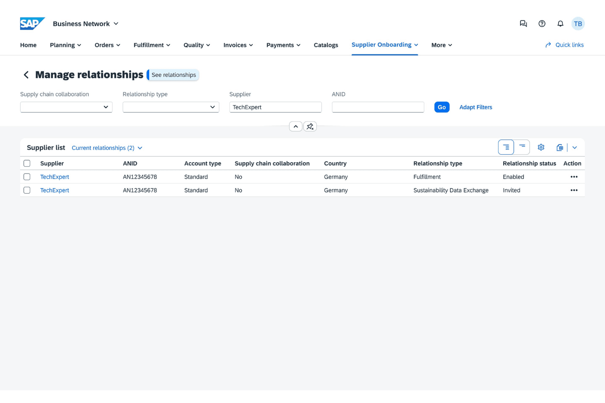Sort by the Relationship status column header
This screenshot has width=605, height=403.
pyautogui.click(x=529, y=163)
